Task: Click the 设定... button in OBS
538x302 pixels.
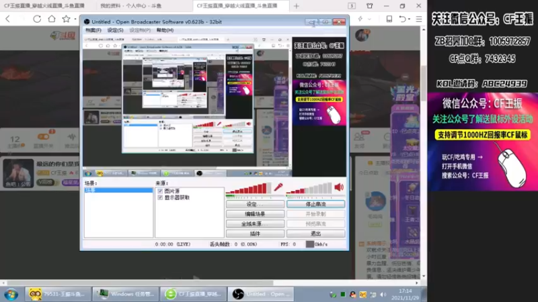Action: [255, 204]
